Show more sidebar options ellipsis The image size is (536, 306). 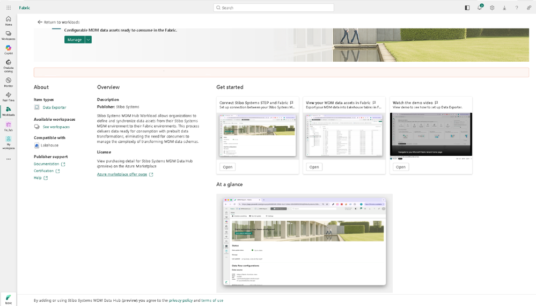9,159
